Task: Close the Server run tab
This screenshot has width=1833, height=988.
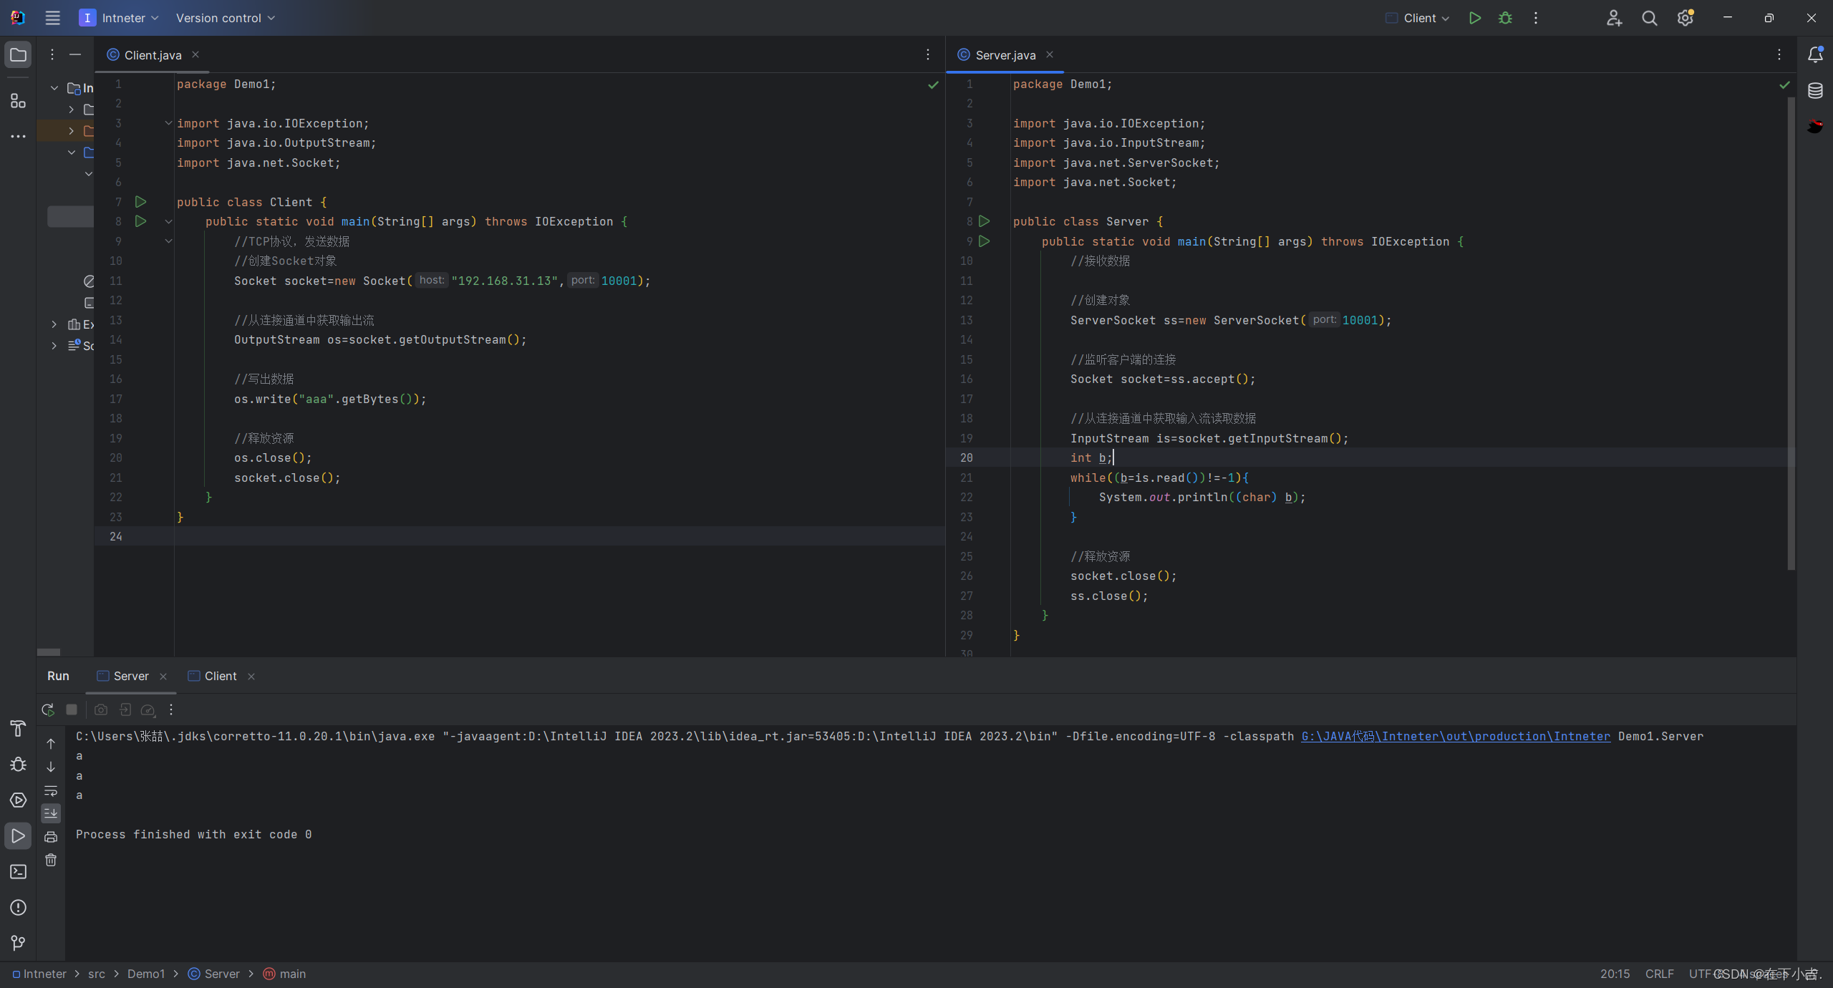Action: [x=163, y=677]
